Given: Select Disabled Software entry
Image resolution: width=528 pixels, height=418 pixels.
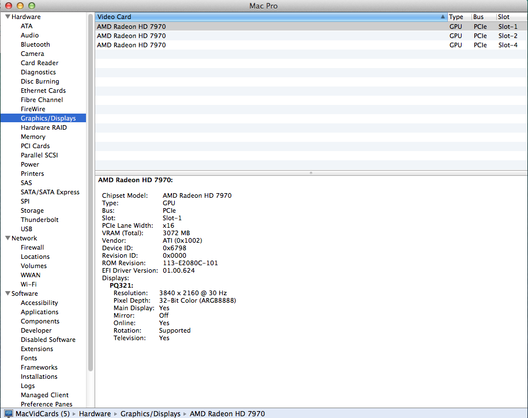Looking at the screenshot, I should pyautogui.click(x=48, y=339).
